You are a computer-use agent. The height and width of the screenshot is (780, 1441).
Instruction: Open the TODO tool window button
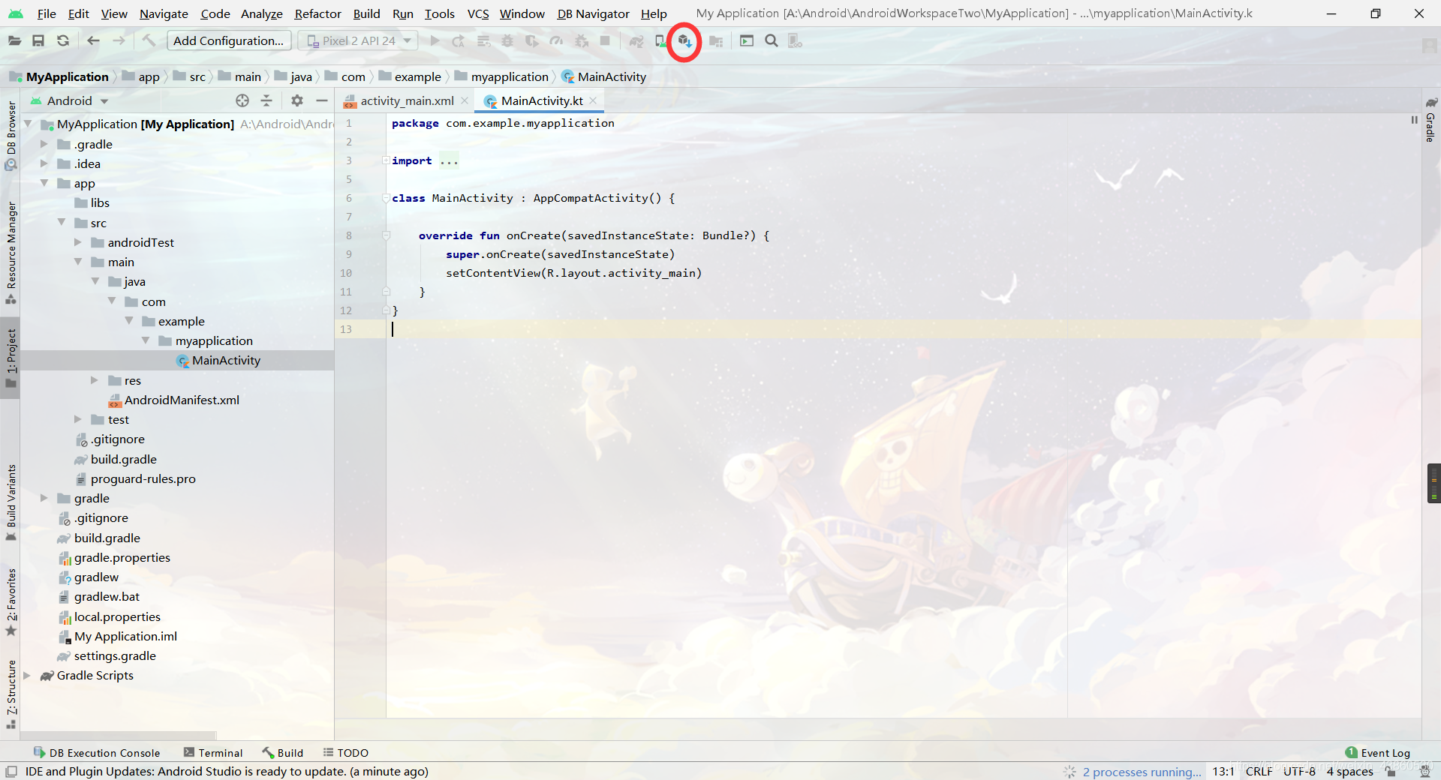(x=345, y=752)
